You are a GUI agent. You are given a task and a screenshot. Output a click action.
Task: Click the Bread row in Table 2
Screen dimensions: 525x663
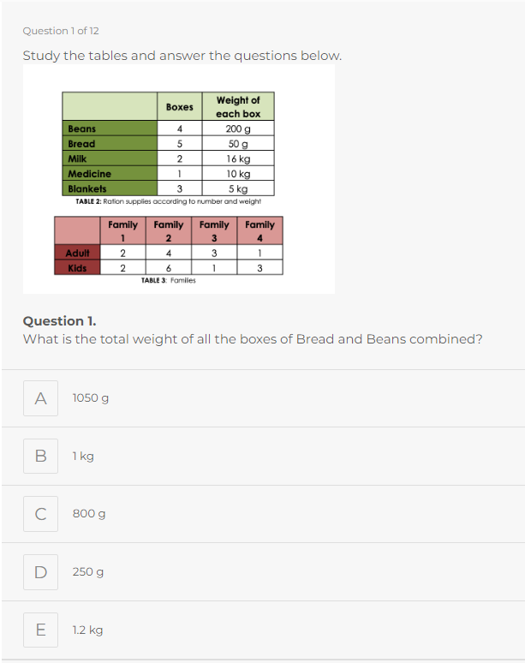coord(168,143)
